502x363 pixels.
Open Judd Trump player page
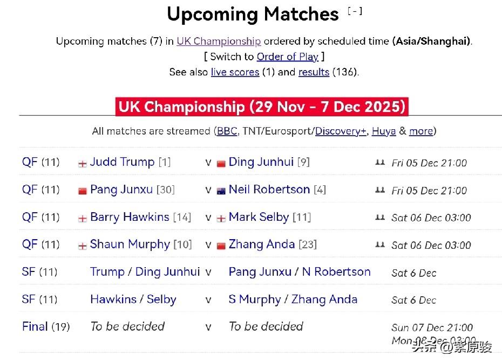pyautogui.click(x=122, y=162)
